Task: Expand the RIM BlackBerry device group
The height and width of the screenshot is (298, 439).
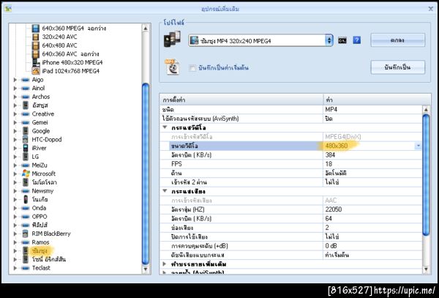Action: pos(15,234)
